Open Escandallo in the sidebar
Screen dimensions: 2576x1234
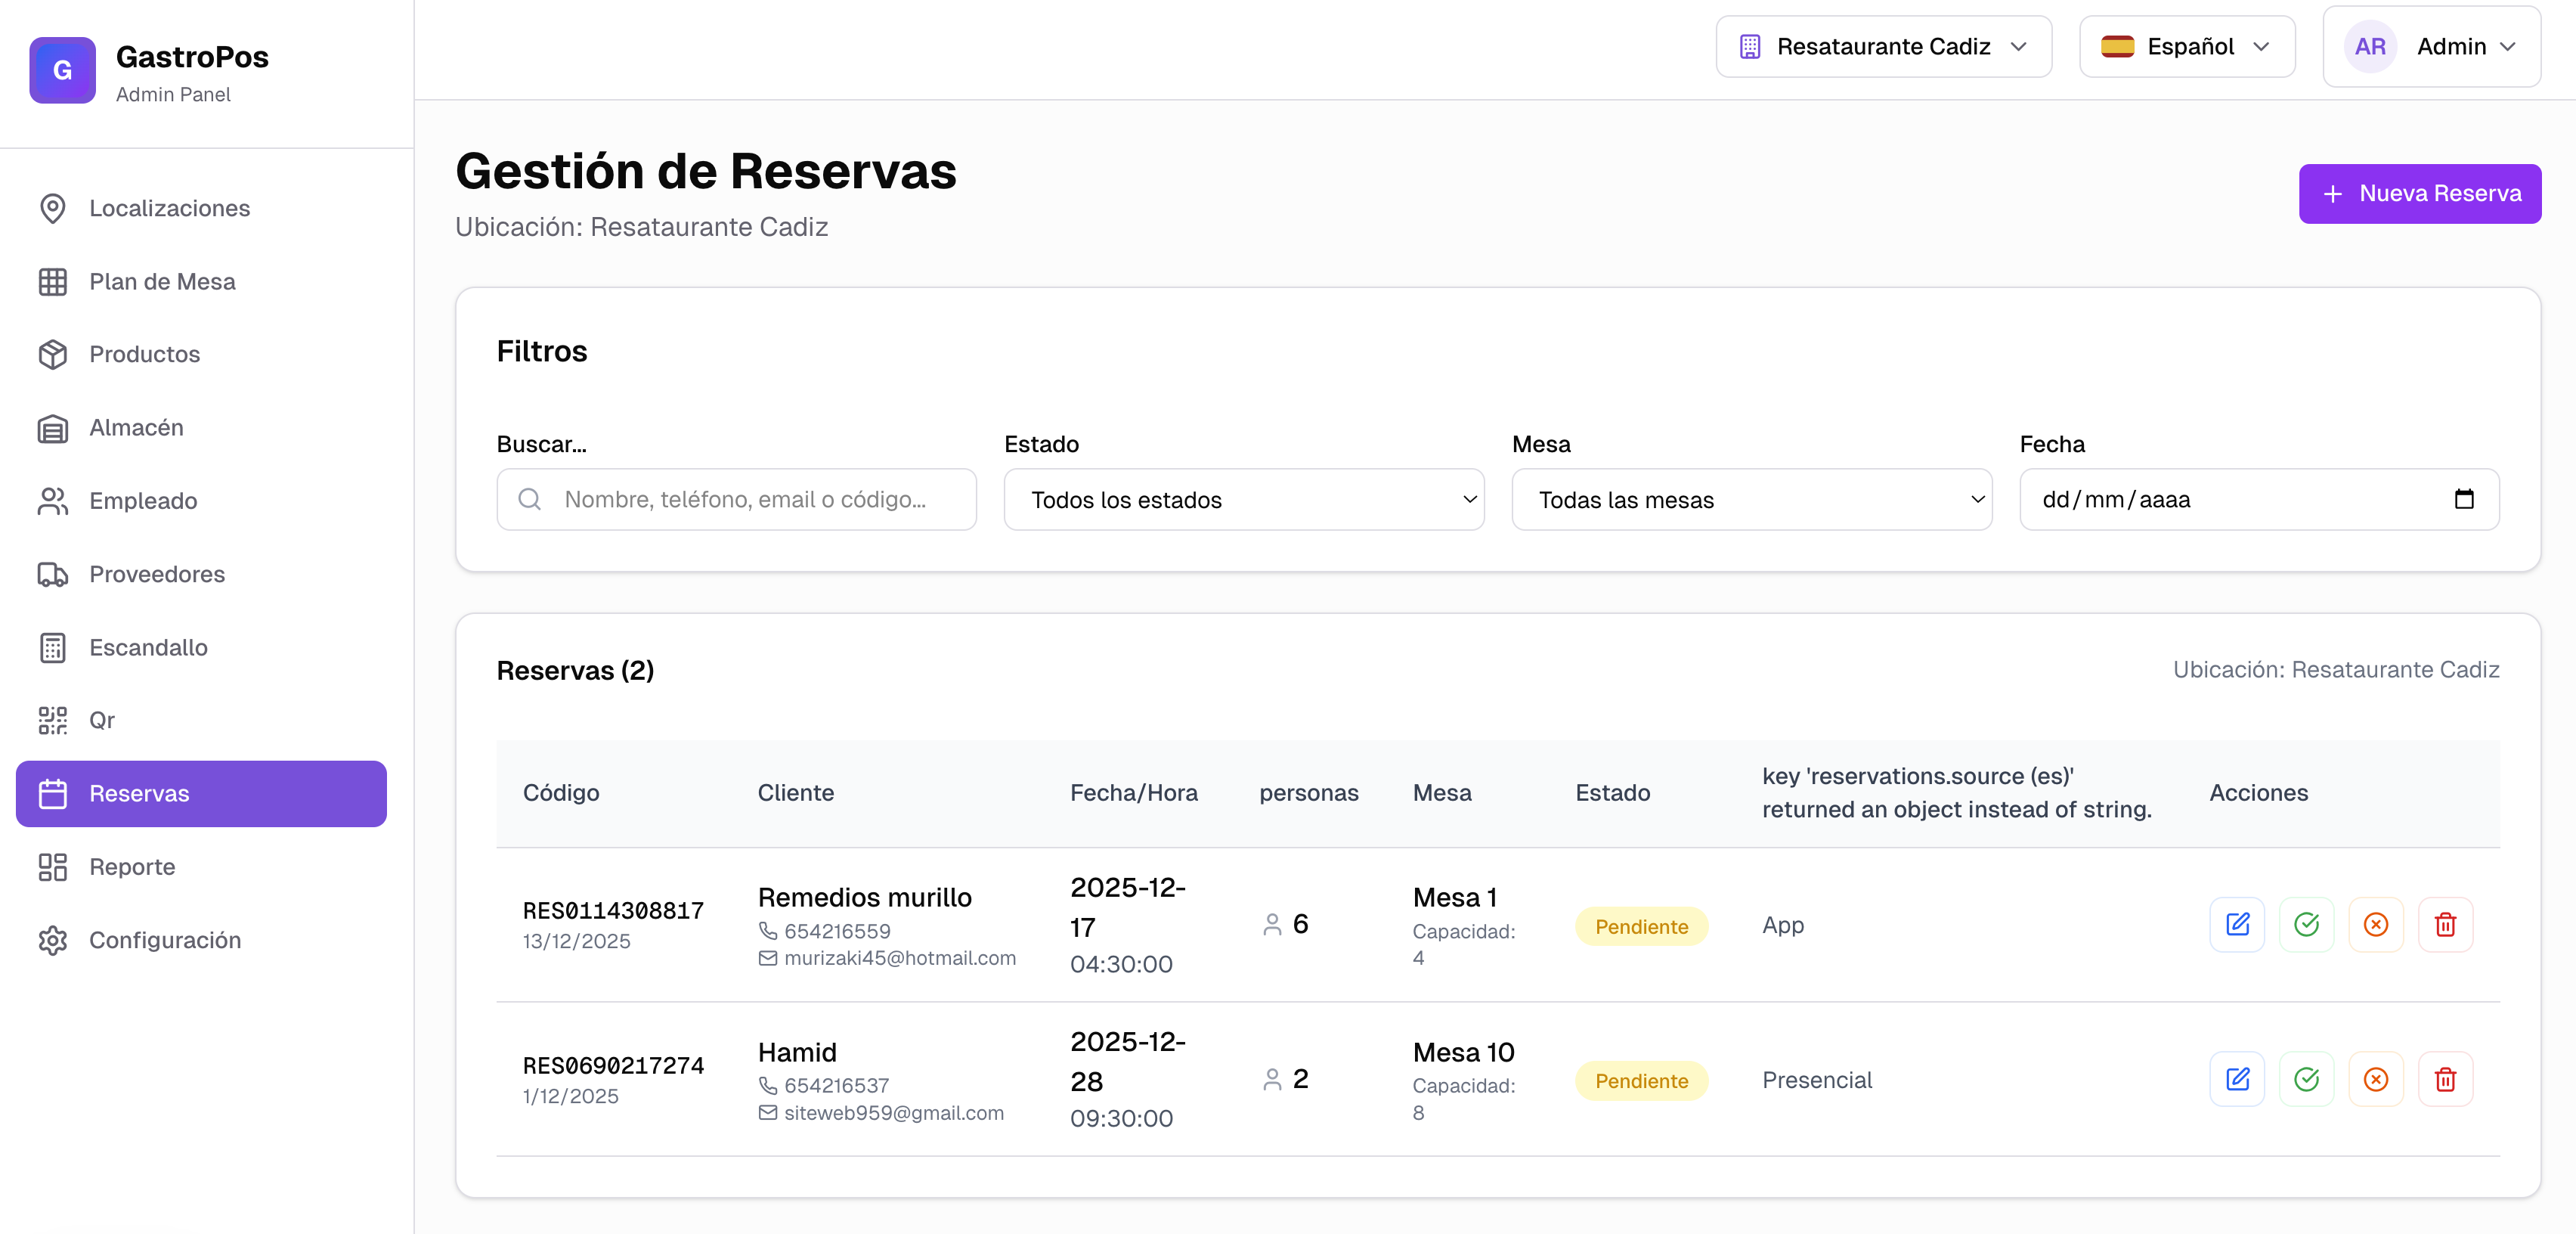coord(148,647)
